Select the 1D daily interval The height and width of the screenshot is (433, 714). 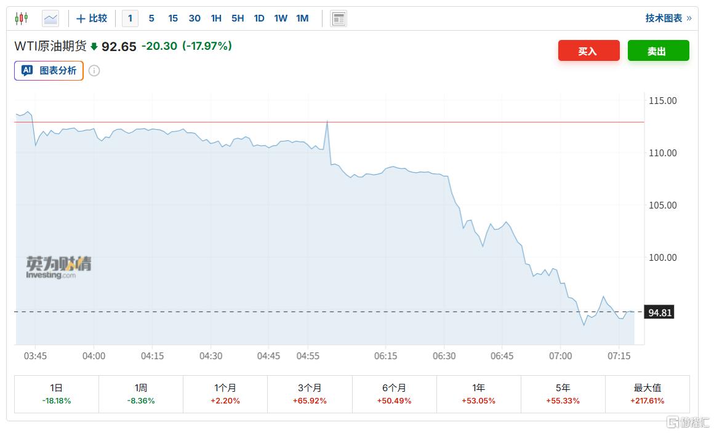259,18
